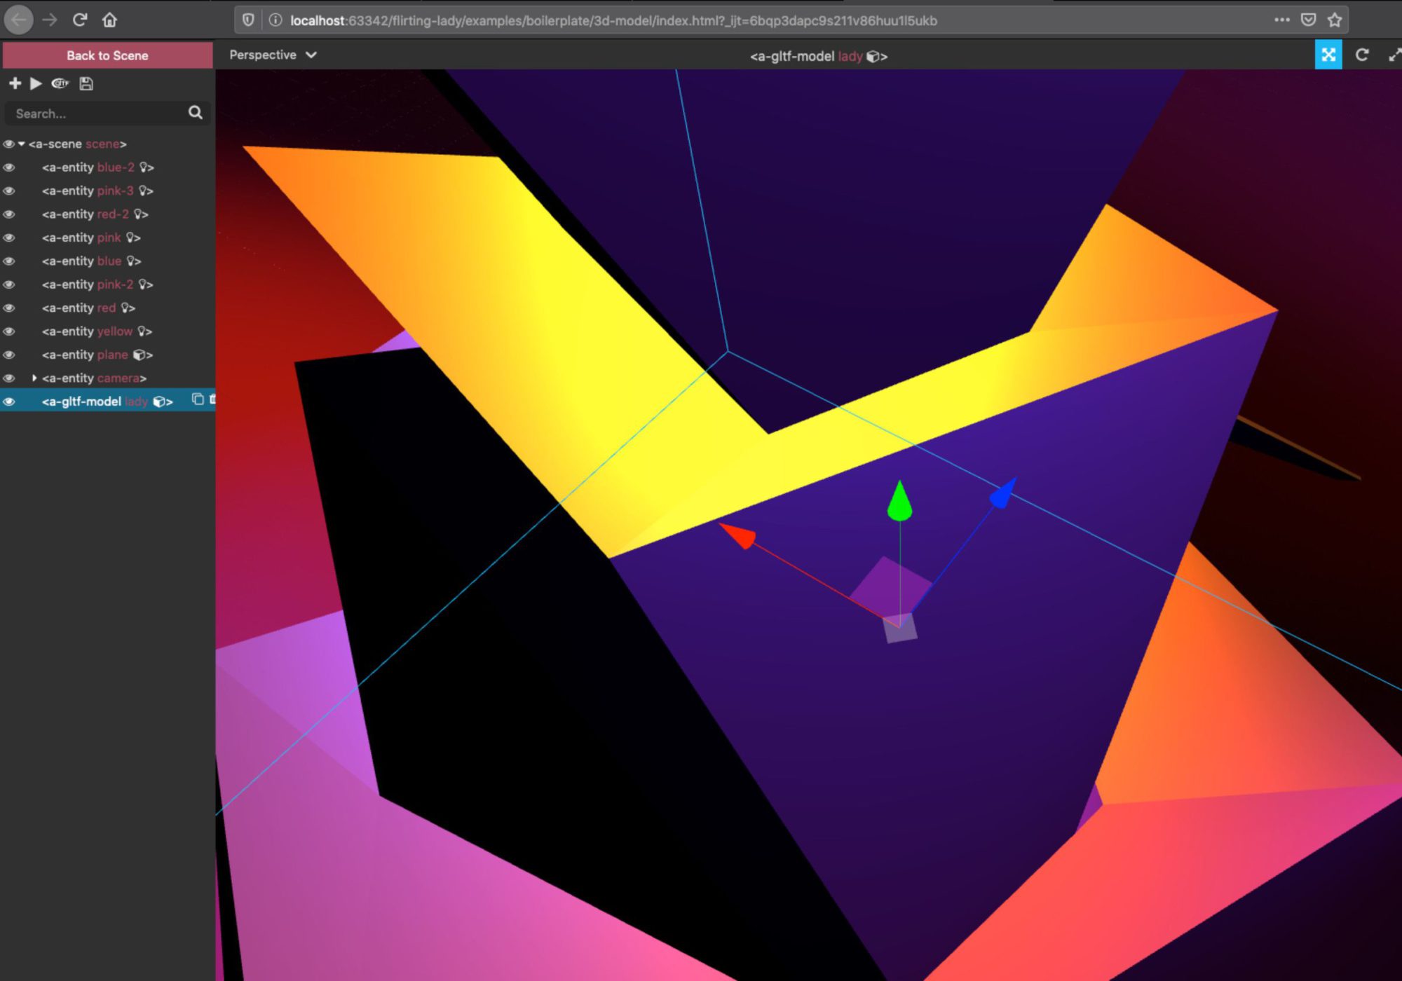Expand the camera entity node
Viewport: 1402px width, 981px height.
[34, 378]
